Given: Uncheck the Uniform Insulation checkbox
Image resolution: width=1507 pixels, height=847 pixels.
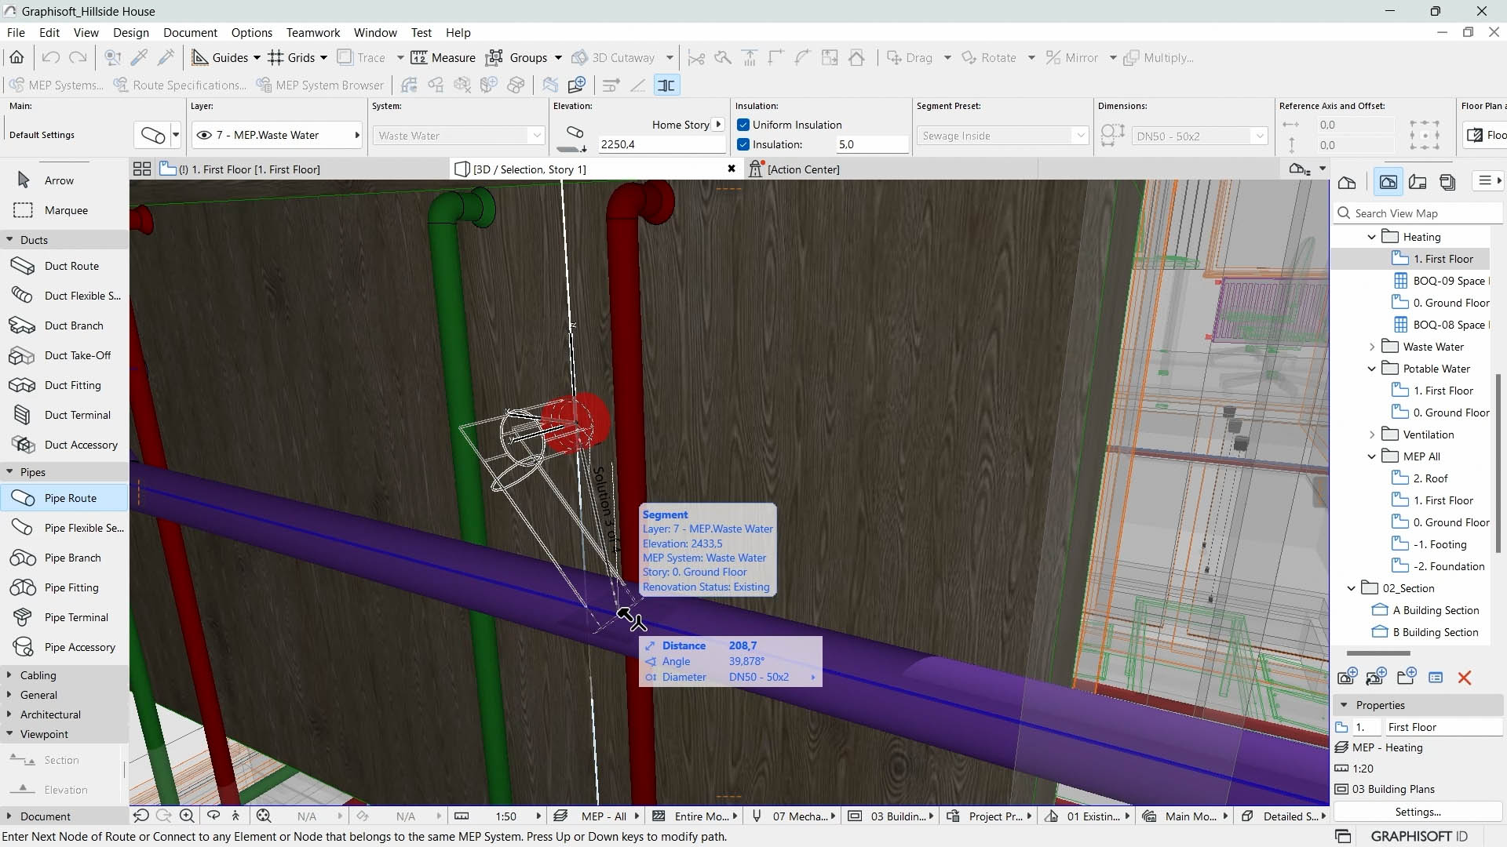Looking at the screenshot, I should pos(743,124).
